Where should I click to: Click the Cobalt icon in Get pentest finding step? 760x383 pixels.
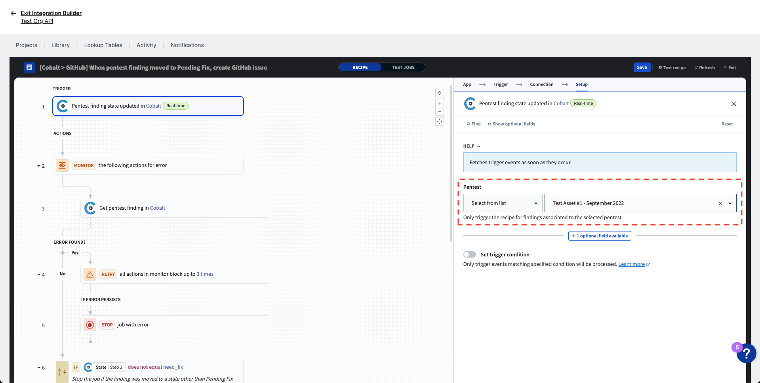click(x=90, y=208)
